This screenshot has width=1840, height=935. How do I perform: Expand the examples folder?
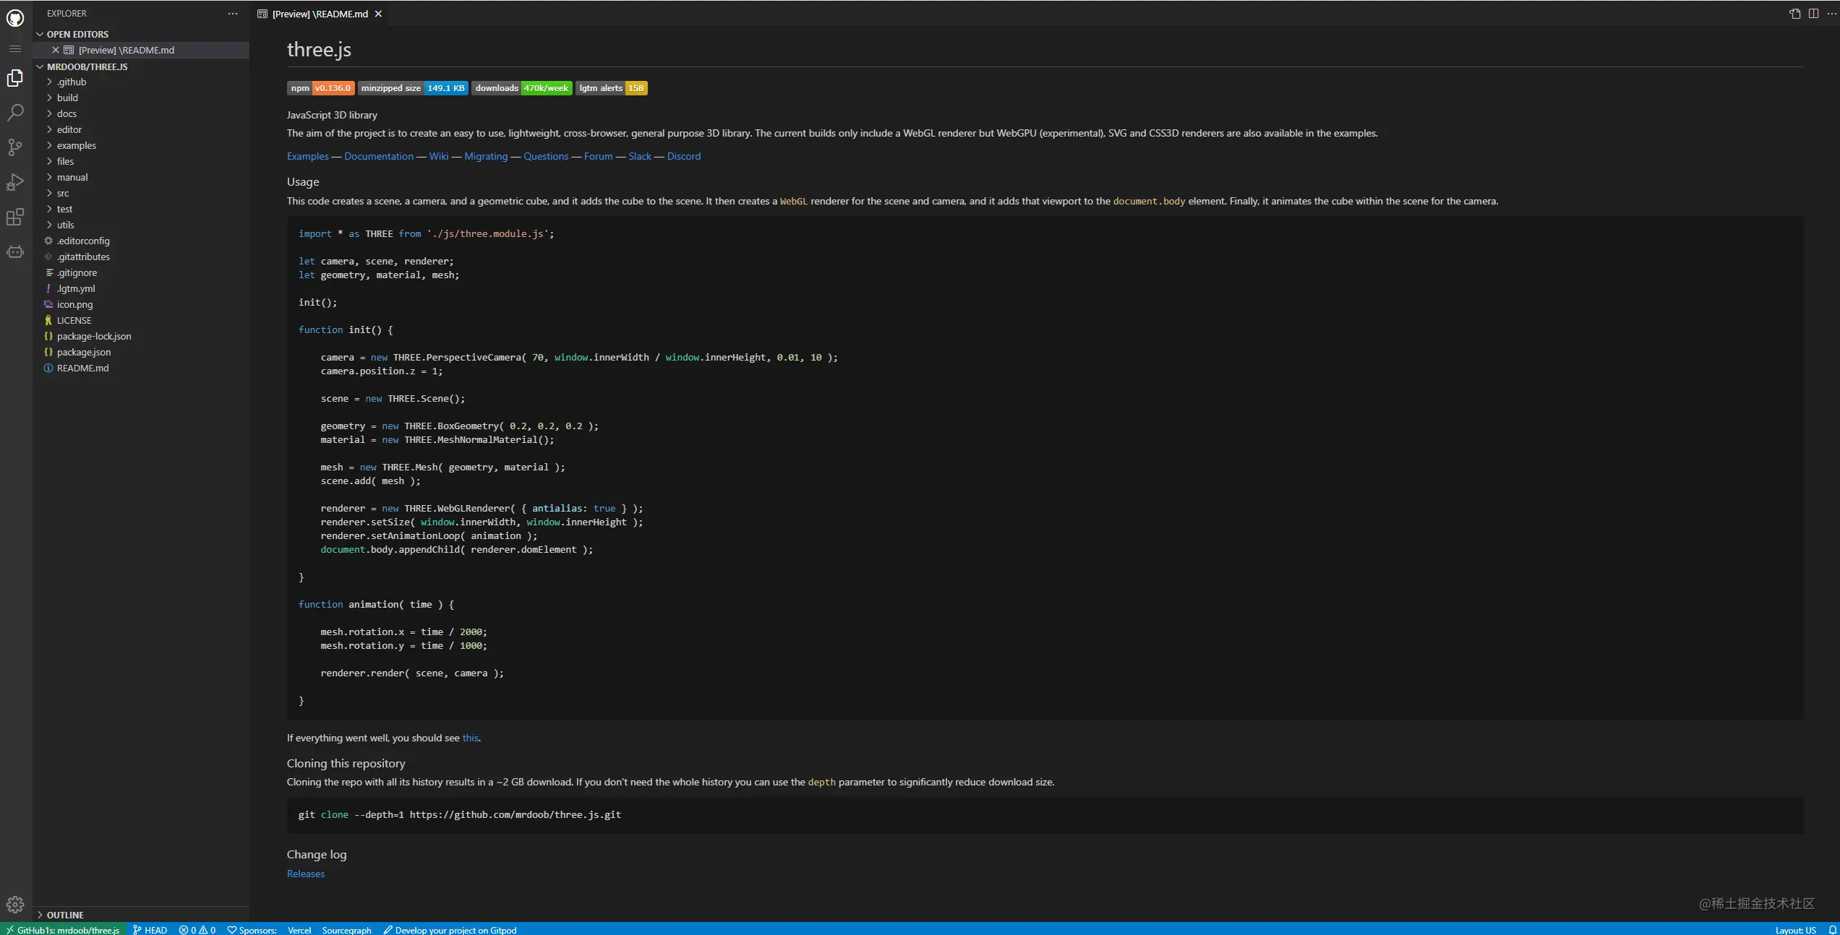(76, 145)
